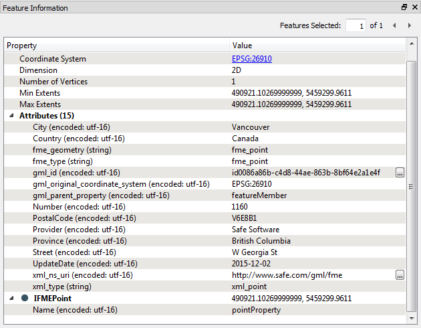The width and height of the screenshot is (421, 328).
Task: Click the scroll up arrow
Action: (412, 44)
